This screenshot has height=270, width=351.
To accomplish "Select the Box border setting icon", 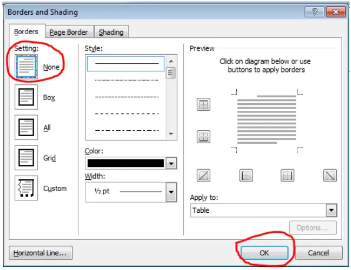I will coord(26,97).
